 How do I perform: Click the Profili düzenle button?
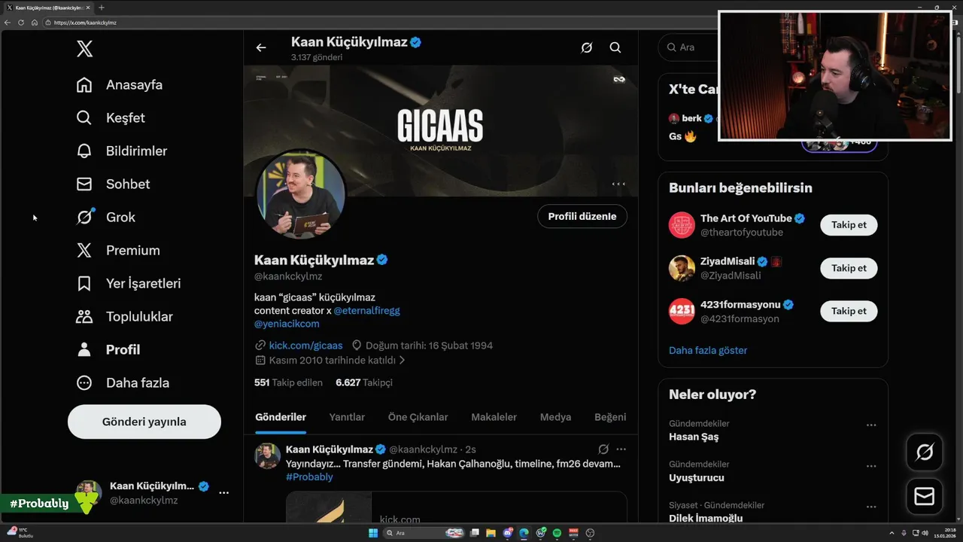582,217
